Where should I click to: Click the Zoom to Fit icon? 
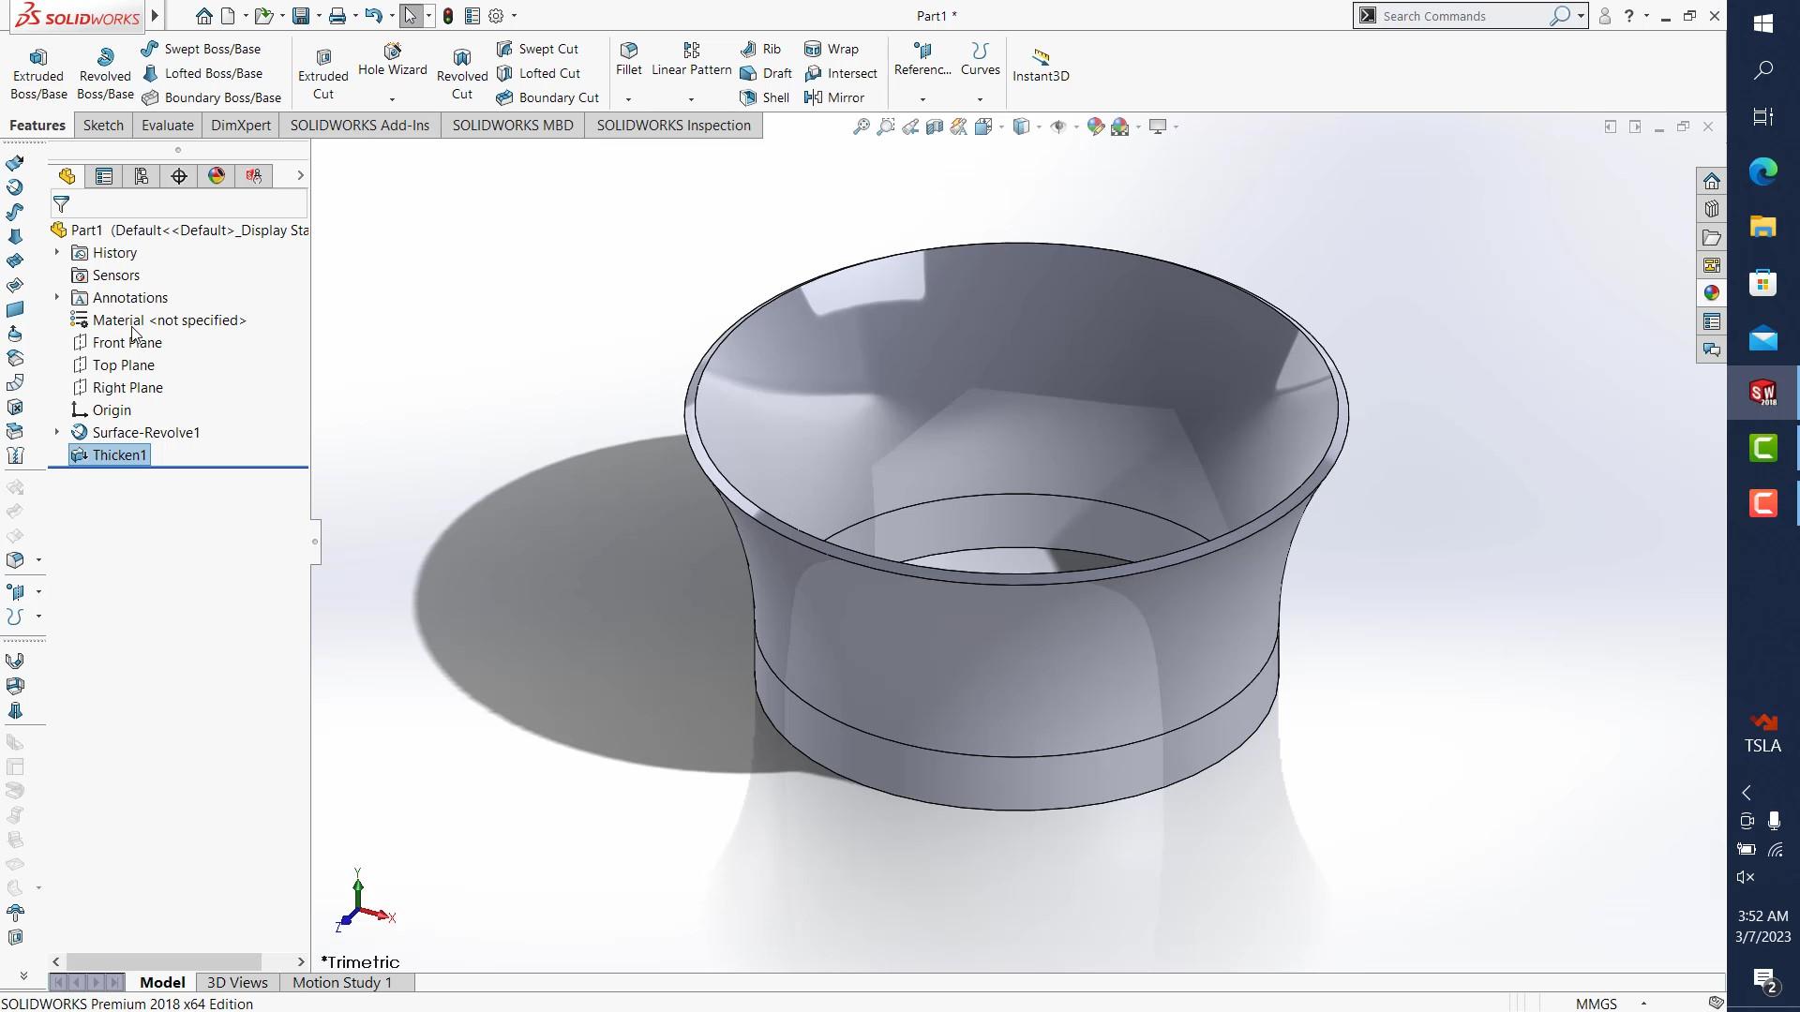click(x=861, y=126)
